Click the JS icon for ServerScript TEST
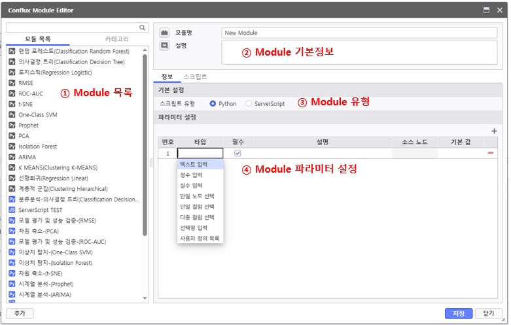 coord(12,210)
